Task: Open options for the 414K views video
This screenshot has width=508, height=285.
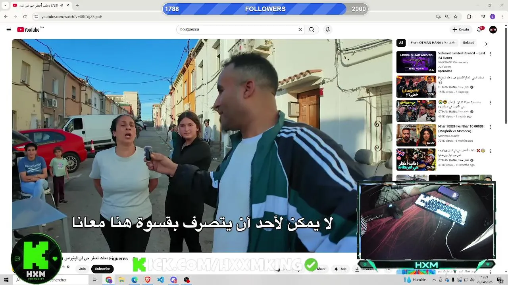Action: point(490,103)
